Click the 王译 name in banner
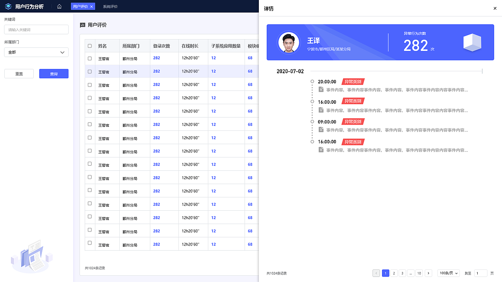 click(313, 41)
